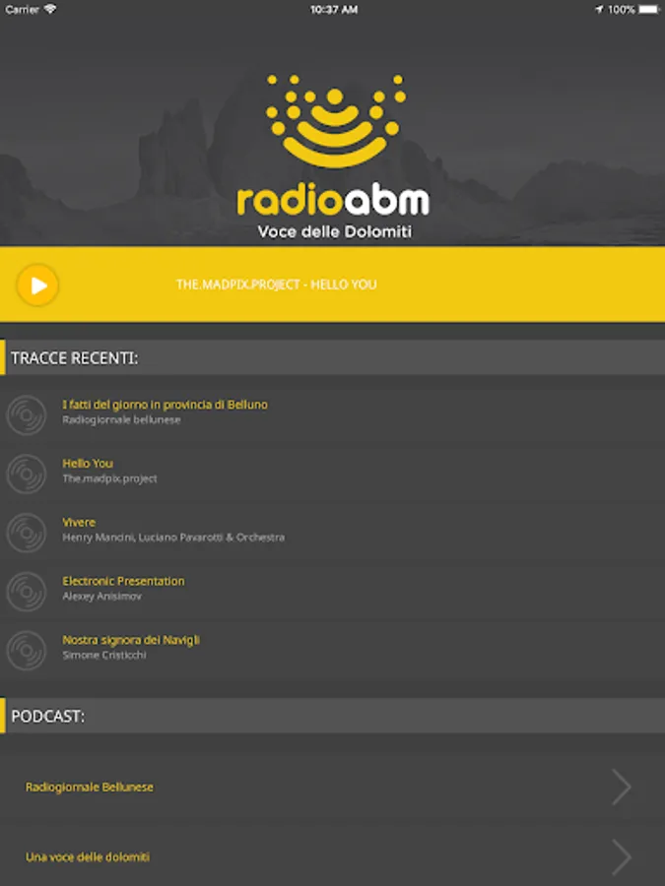Expand Radiogiornale Bellunese podcast chevron
This screenshot has height=886, width=665.
[622, 787]
